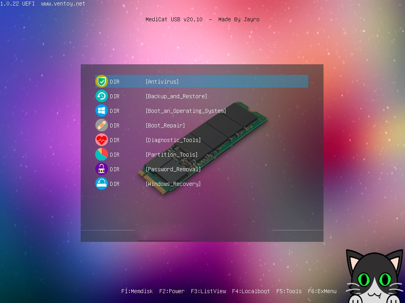
Task: Click the heartbeat icon for Diagnostic_Tools
Action: 102,140
